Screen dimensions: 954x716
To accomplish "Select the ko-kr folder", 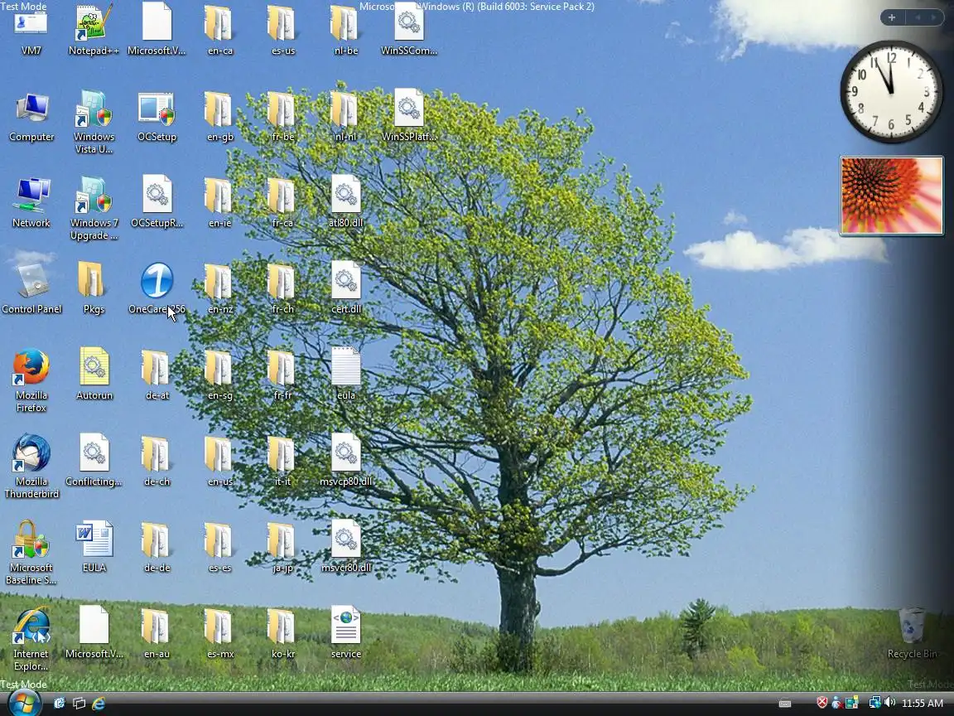I will [x=282, y=634].
